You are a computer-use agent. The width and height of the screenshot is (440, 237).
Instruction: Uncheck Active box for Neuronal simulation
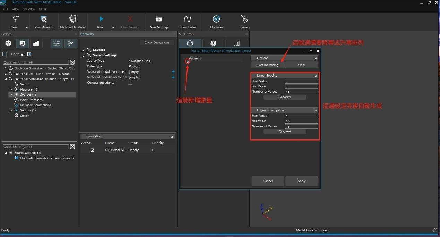[x=92, y=150]
